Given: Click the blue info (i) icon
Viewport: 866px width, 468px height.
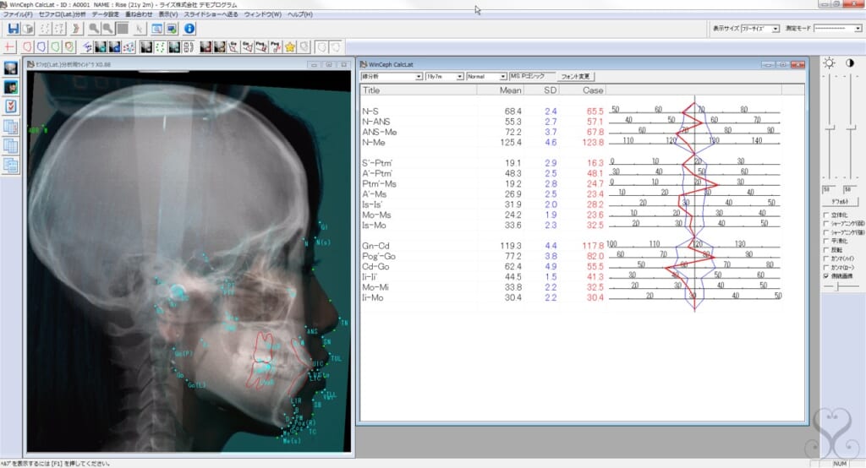Looking at the screenshot, I should pos(189,29).
